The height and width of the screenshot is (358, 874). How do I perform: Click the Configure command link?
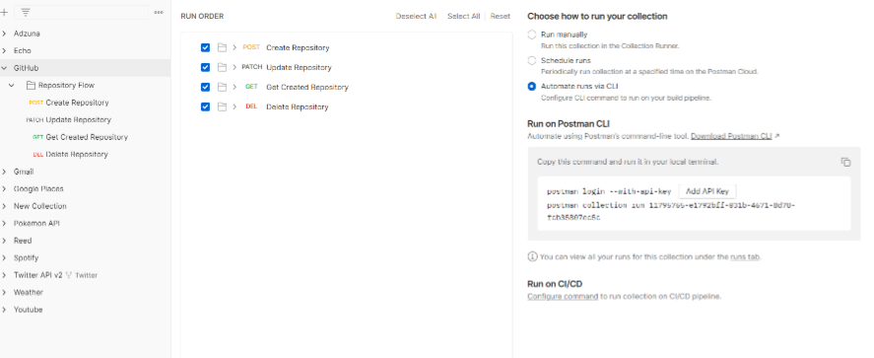pos(563,296)
